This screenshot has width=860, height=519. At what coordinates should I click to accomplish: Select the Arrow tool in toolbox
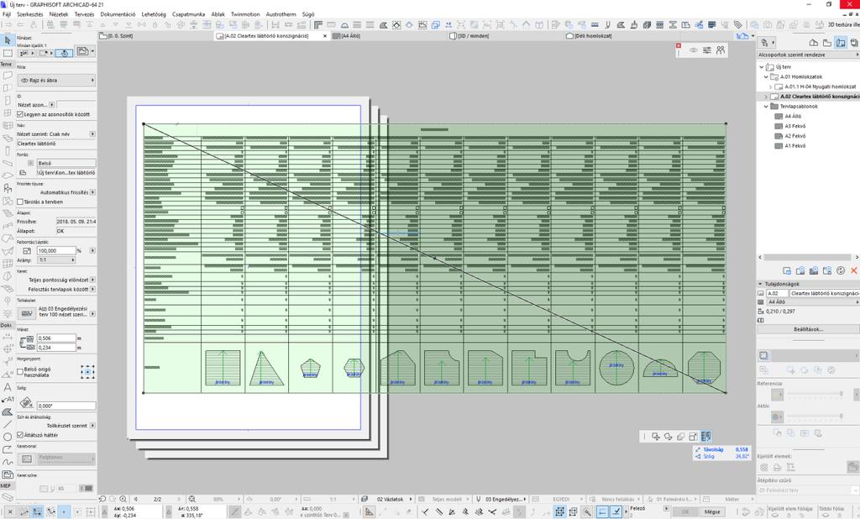point(7,40)
